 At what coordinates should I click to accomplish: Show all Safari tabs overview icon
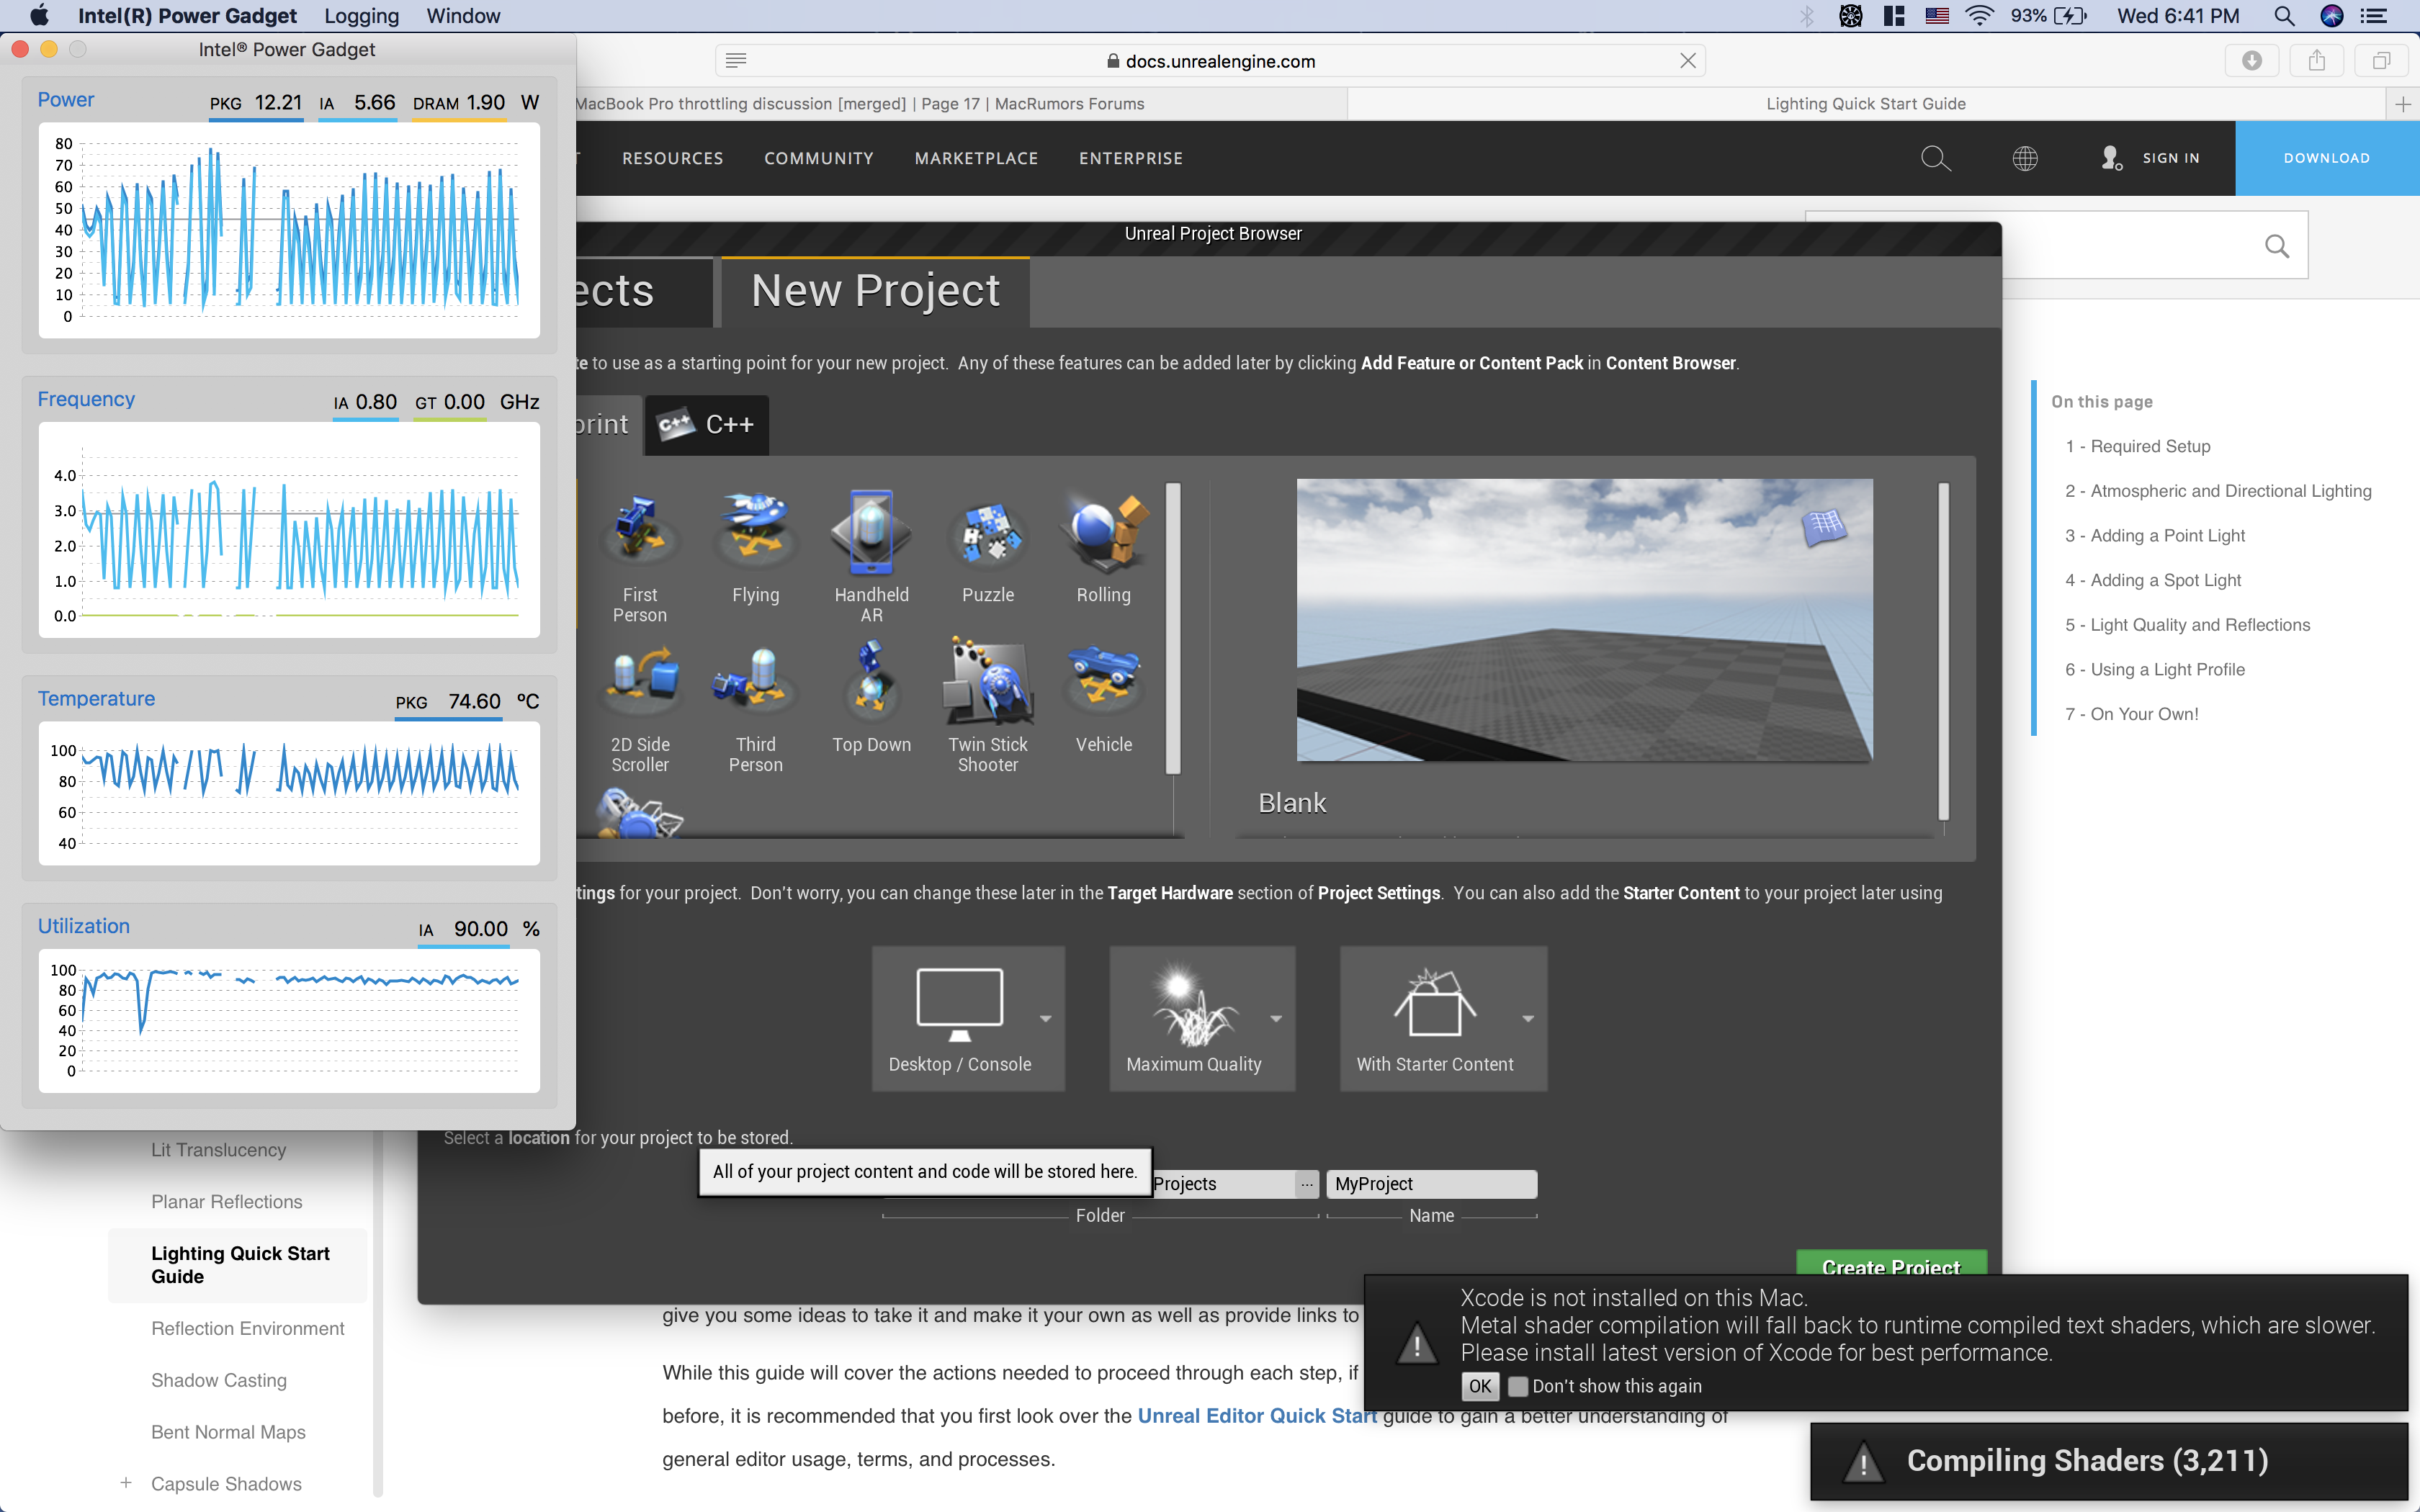coord(2382,61)
